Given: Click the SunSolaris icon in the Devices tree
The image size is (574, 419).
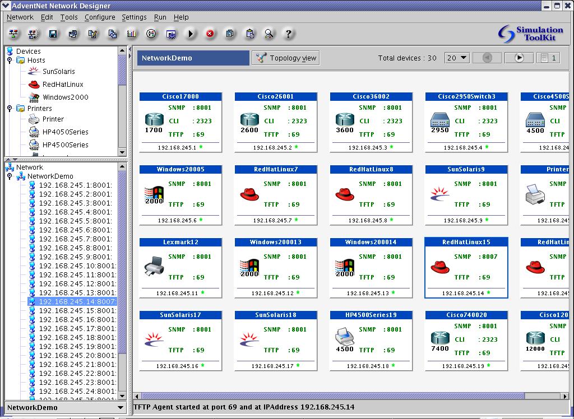Looking at the screenshot, I should 34,71.
